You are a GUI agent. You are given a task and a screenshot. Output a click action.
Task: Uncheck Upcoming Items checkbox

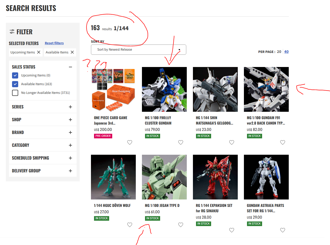(x=15, y=75)
